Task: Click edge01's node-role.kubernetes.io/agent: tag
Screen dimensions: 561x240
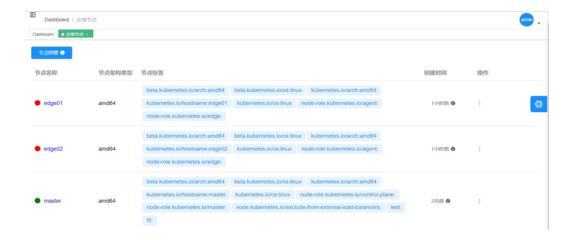Action: [x=340, y=103]
